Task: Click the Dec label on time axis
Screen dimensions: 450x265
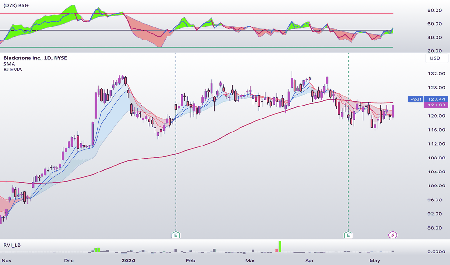Action: pos(69,260)
